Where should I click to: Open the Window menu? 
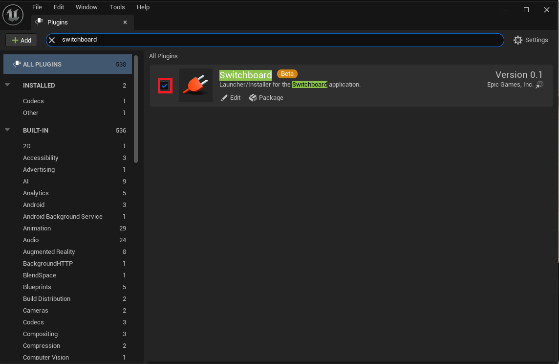[x=86, y=7]
